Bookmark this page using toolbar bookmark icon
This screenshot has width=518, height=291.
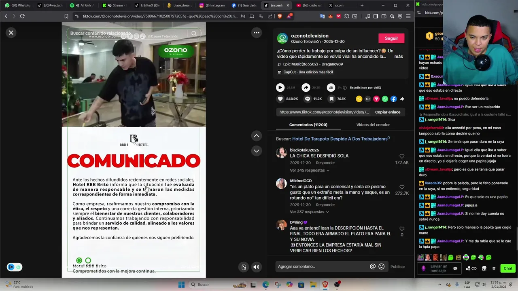pyautogui.click(x=66, y=16)
